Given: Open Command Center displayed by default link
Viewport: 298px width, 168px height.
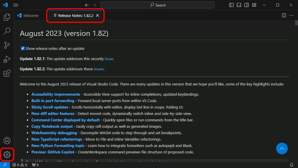Looking at the screenshot, I should click(65, 120).
